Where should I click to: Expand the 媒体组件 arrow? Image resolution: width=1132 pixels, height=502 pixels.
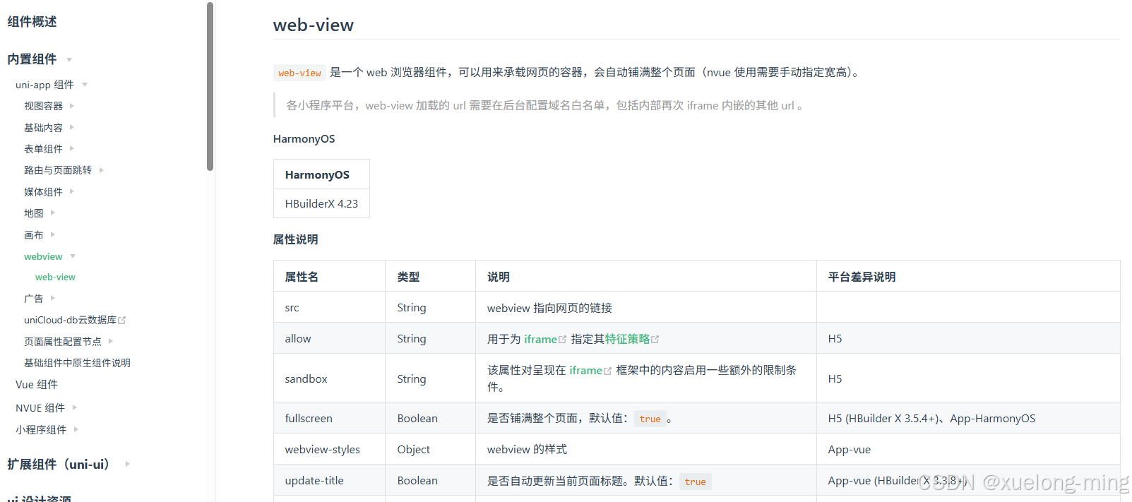(x=72, y=192)
